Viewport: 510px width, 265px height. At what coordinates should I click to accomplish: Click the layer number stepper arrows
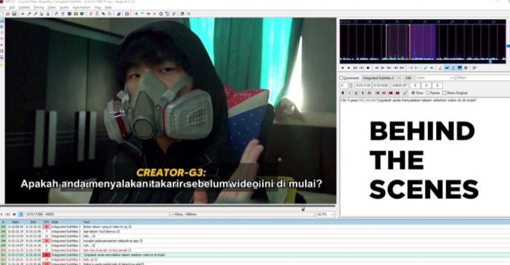[351, 85]
